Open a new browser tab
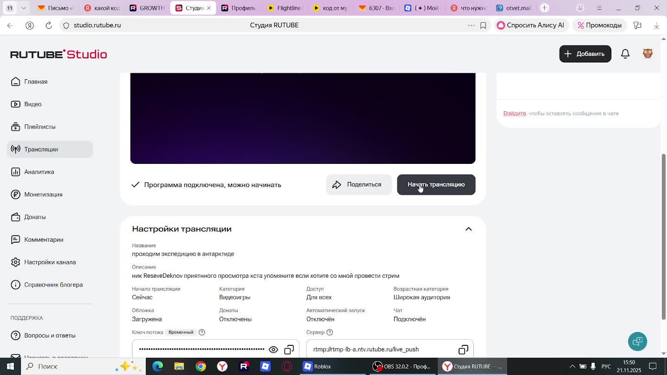Image resolution: width=667 pixels, height=375 pixels. click(x=545, y=8)
